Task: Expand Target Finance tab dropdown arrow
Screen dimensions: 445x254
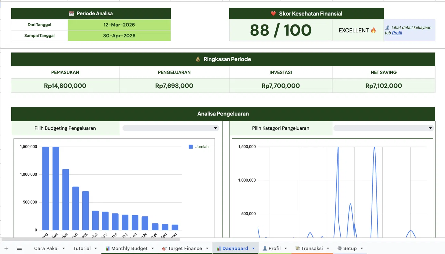Action: 207,248
